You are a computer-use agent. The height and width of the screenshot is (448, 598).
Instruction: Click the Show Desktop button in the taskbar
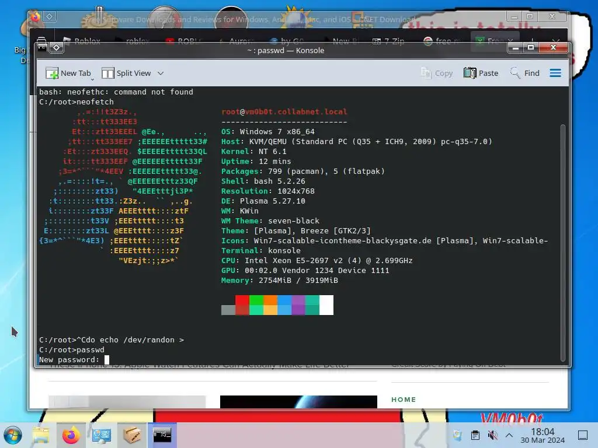pos(583,435)
